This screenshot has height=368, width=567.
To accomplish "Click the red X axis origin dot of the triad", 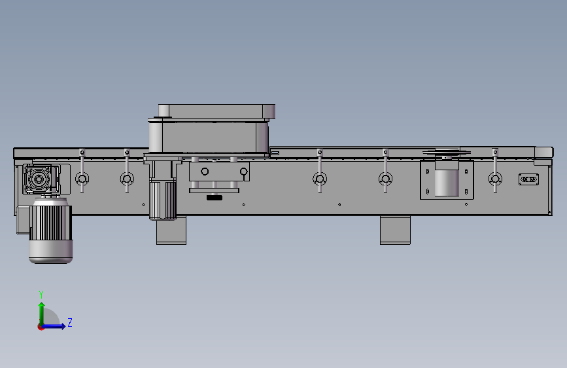I will 41,327.
